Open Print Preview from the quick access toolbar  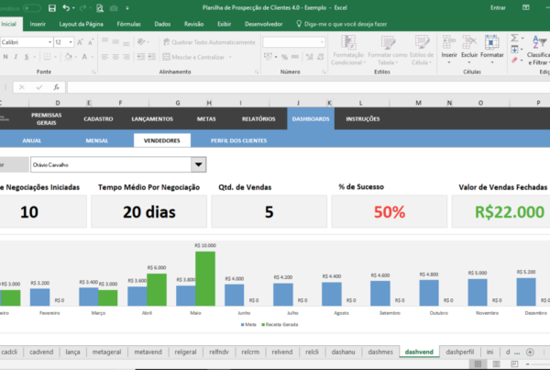point(100,7)
